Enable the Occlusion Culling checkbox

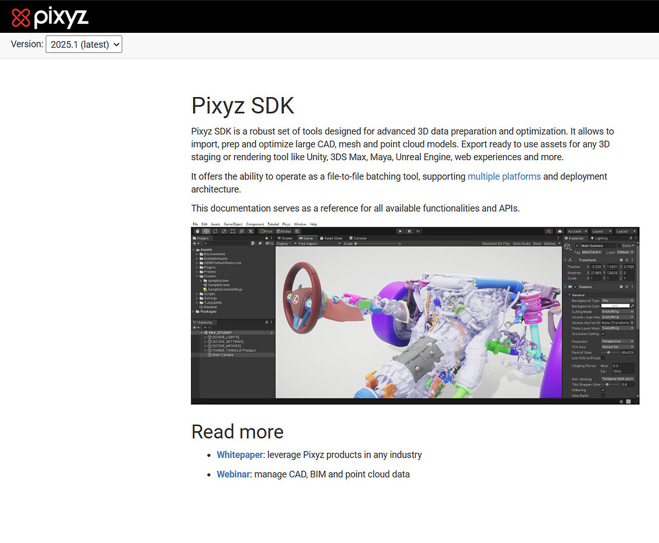click(603, 334)
